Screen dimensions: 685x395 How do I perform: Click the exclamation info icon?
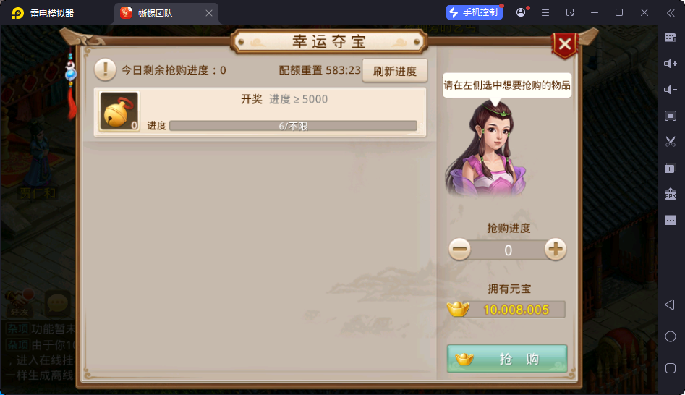(x=106, y=69)
